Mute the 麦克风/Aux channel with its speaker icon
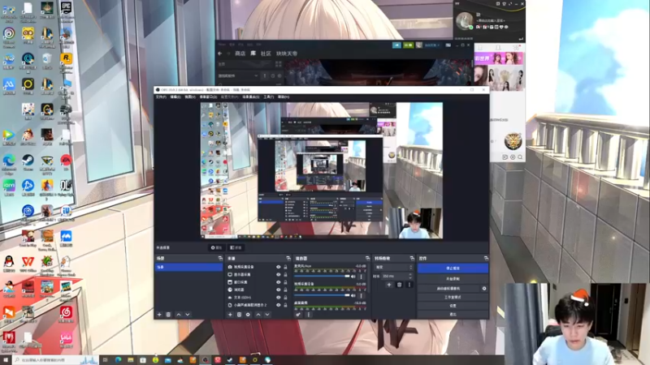This screenshot has width=650, height=365. [x=353, y=277]
